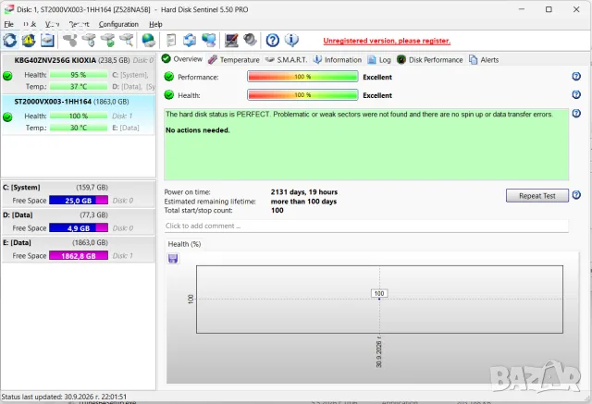Open the Help menu
The image size is (592, 404).
[155, 24]
